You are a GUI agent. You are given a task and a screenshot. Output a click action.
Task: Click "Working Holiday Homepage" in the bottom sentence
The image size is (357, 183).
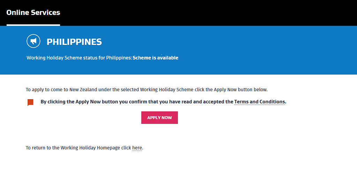90,148
